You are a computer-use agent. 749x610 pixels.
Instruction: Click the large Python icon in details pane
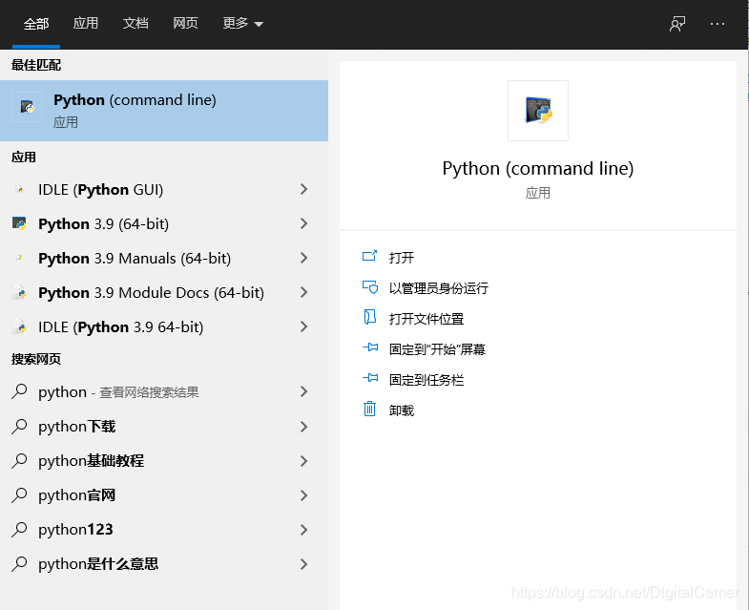coord(538,111)
